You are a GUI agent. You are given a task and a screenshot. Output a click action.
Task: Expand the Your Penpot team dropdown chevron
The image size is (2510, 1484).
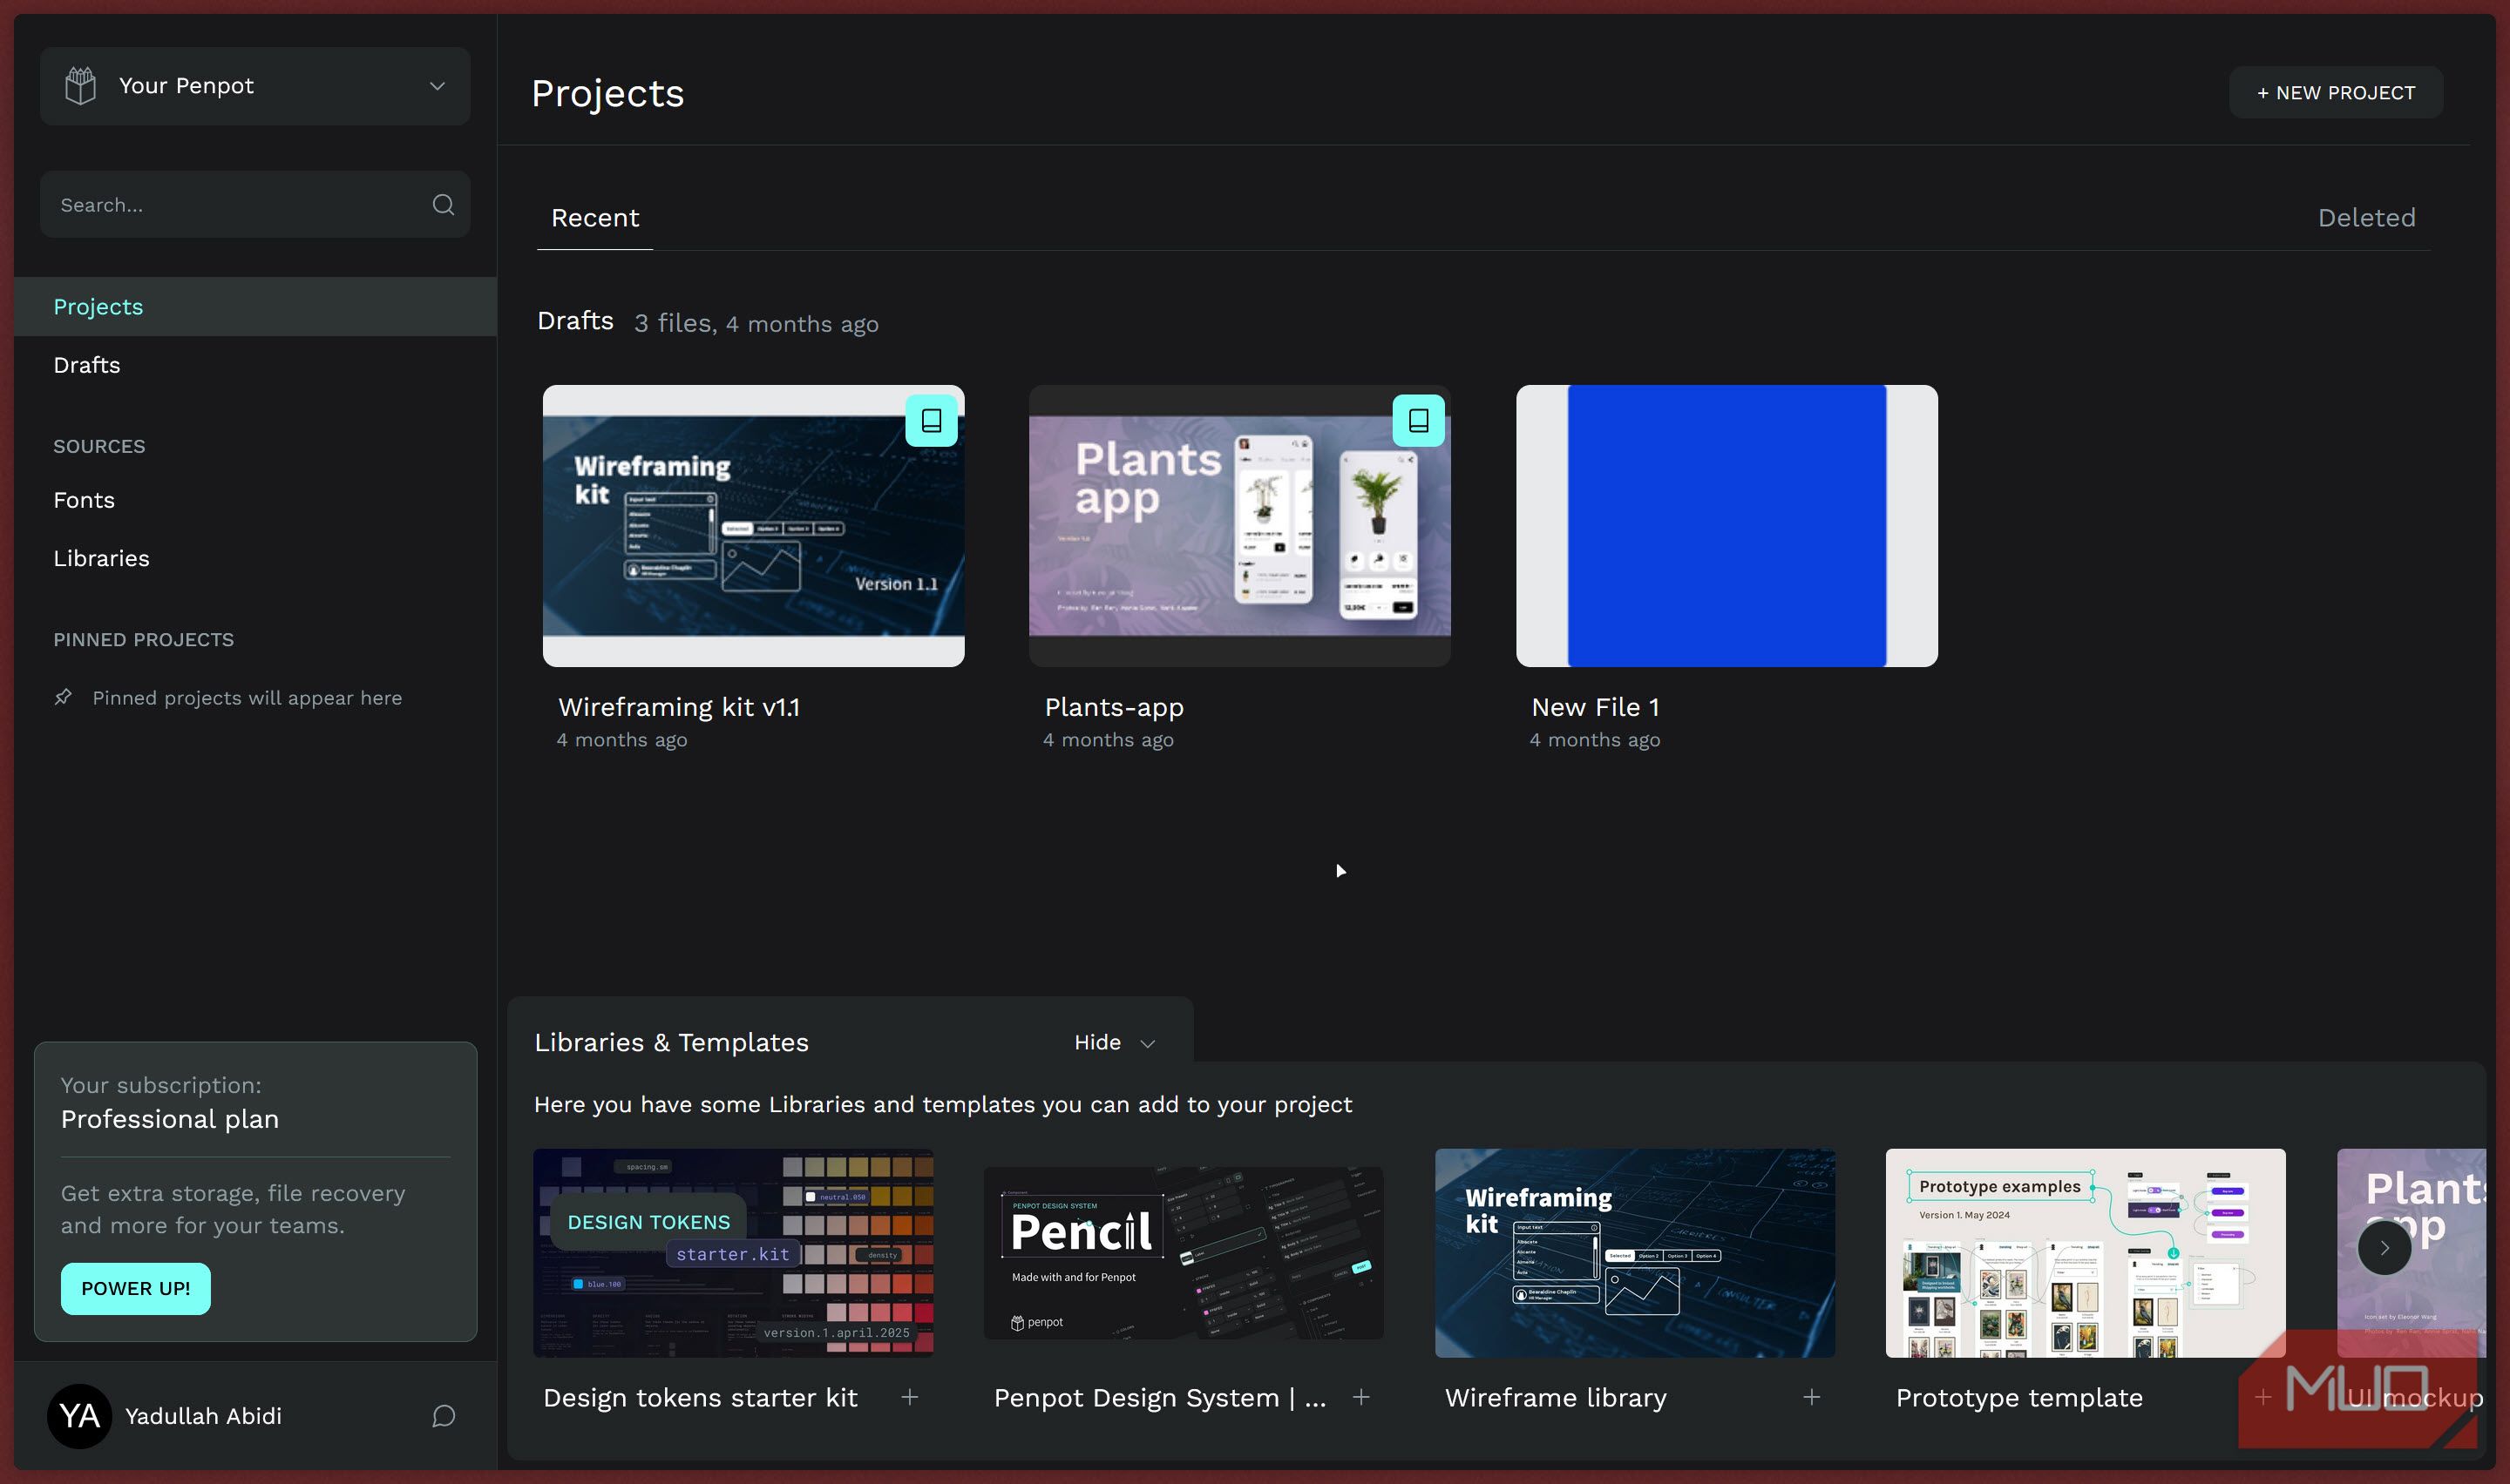[x=438, y=86]
